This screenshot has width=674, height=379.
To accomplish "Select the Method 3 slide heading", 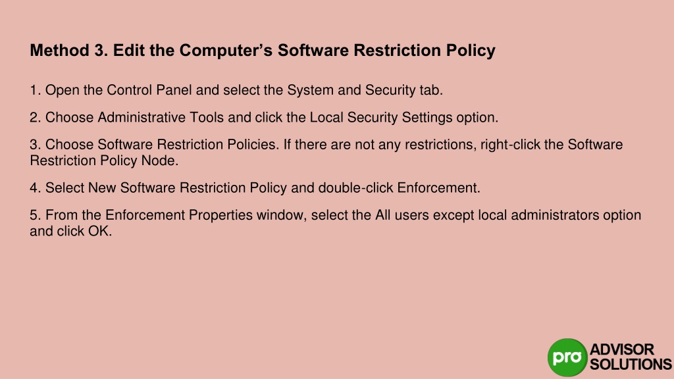I will (263, 50).
